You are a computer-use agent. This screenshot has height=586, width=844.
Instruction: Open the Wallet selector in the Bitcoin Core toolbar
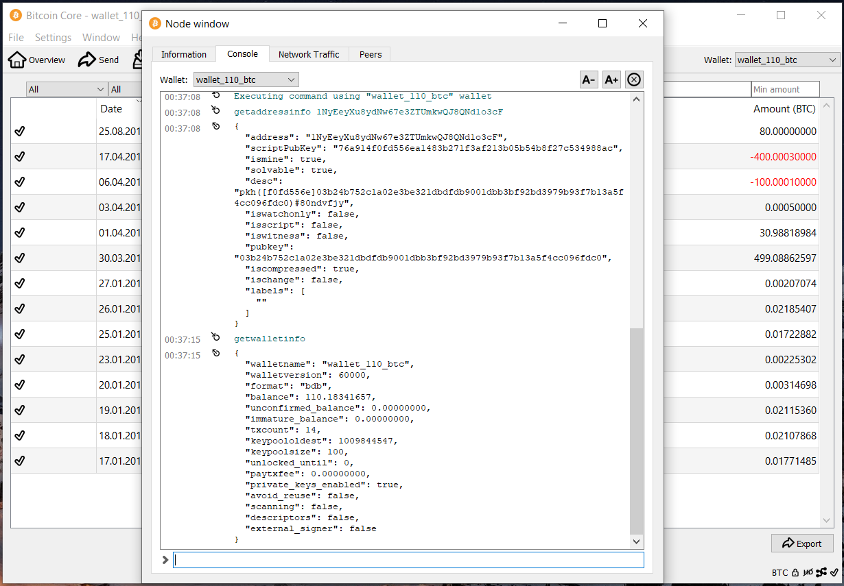pos(787,60)
